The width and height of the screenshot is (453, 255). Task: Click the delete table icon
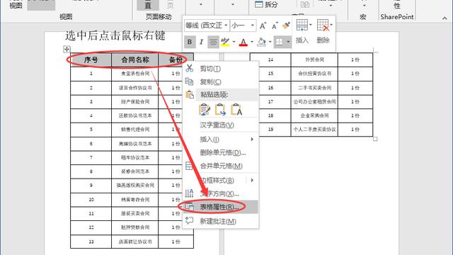click(323, 25)
